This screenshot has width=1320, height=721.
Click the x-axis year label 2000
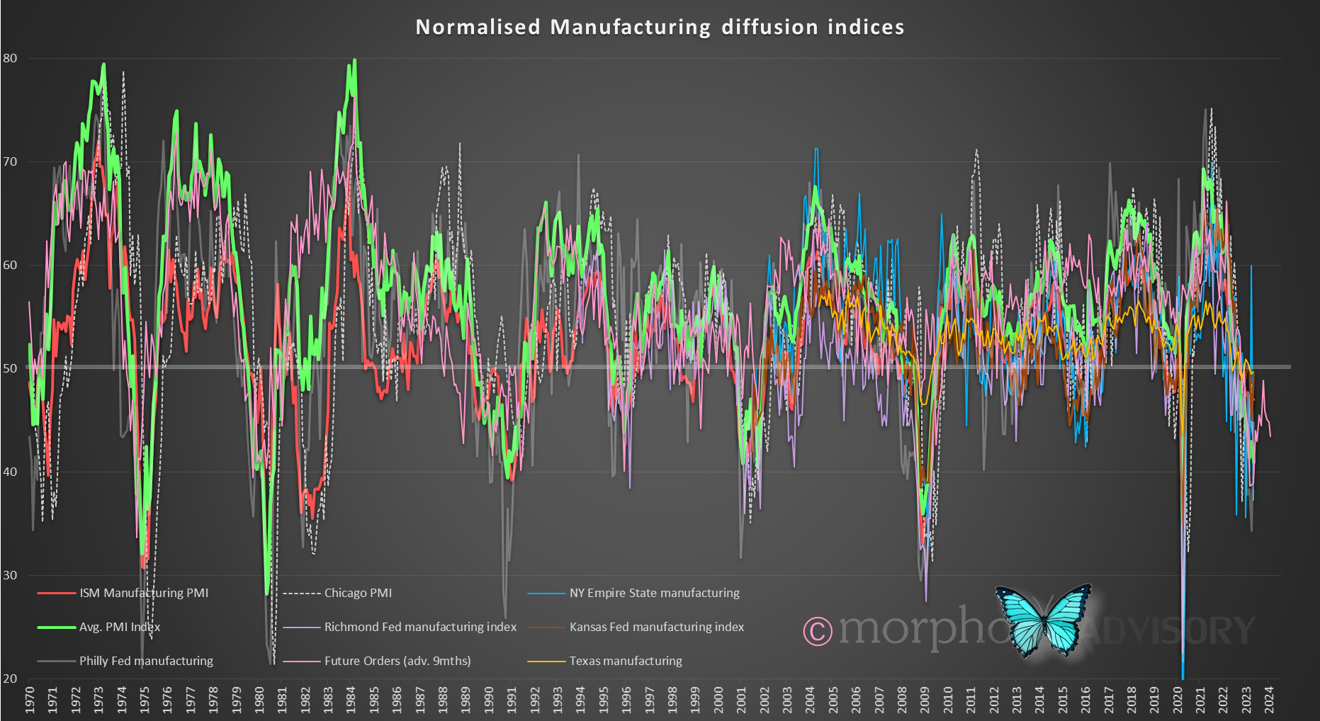718,699
